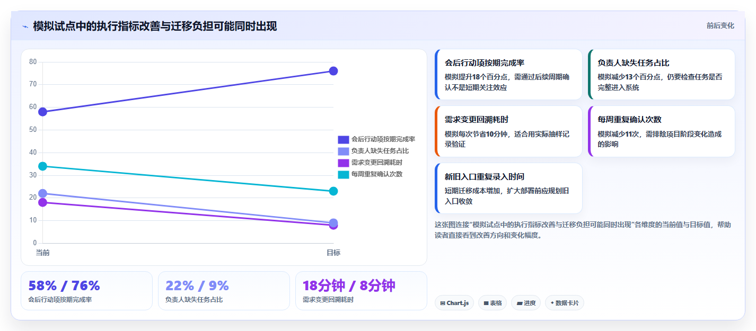Click the 80 y-axis tick label

coord(33,62)
